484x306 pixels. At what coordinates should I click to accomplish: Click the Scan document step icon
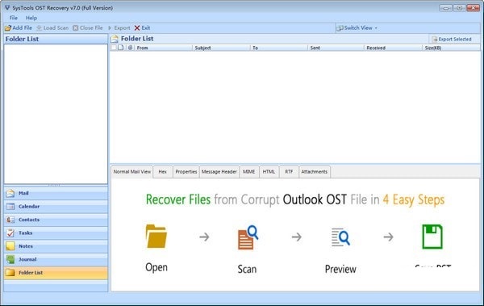pos(248,237)
